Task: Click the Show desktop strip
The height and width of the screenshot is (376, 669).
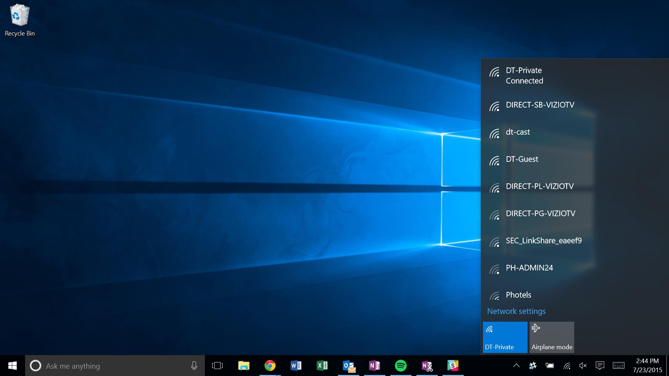Action: coord(667,366)
